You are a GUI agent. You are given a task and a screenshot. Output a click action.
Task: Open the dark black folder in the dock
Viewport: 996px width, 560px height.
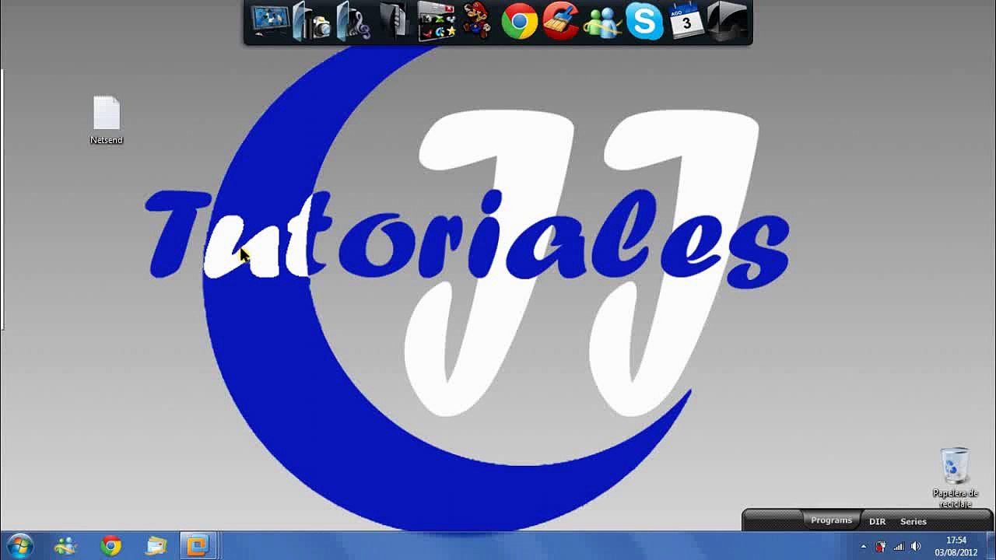tap(393, 21)
